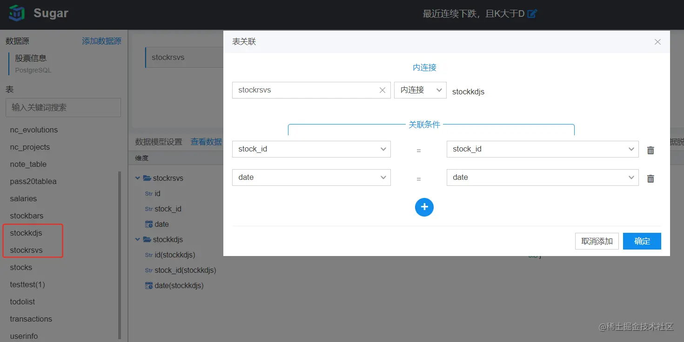Select todolist table

click(22, 302)
